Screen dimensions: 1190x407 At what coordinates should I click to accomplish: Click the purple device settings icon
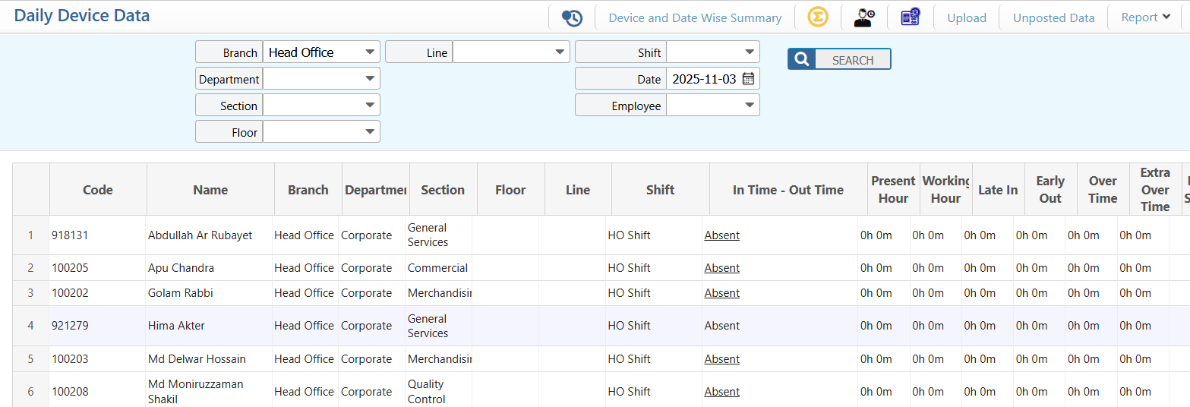pos(910,17)
